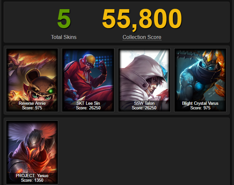Click the PROJECT: Yasuo name caption
Viewport: 234px width, 185px height.
coord(32,176)
